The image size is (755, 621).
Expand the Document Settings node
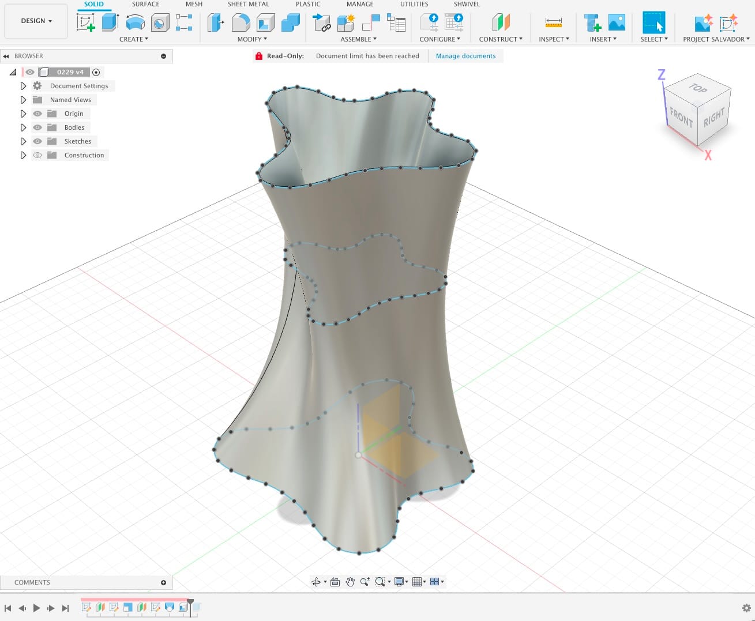(23, 86)
